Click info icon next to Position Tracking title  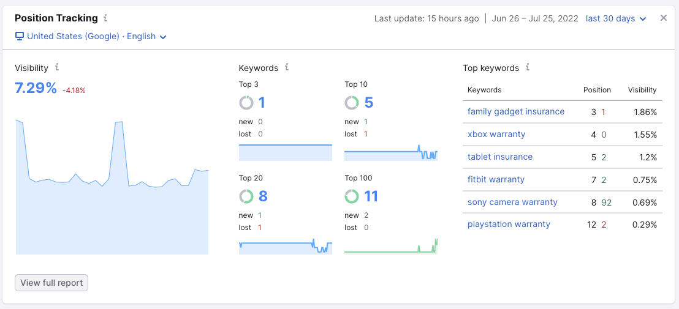(105, 18)
